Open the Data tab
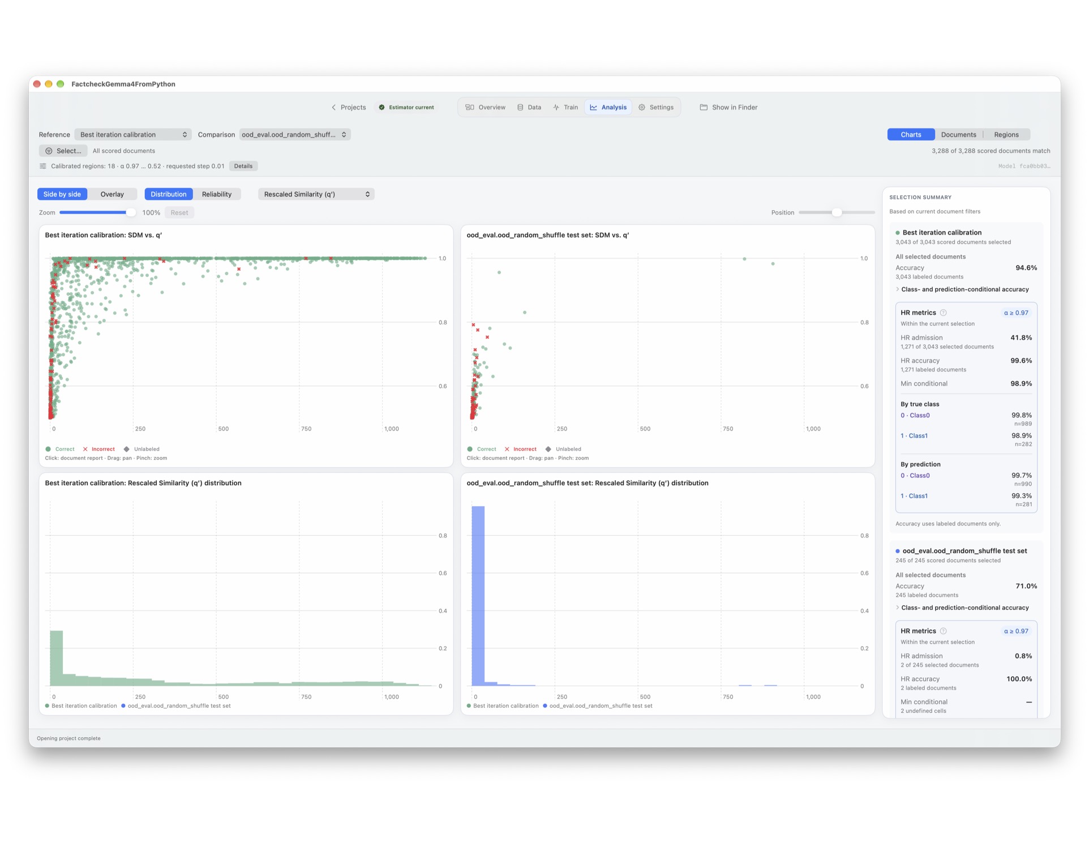Image resolution: width=1089 pixels, height=842 pixels. 529,107
